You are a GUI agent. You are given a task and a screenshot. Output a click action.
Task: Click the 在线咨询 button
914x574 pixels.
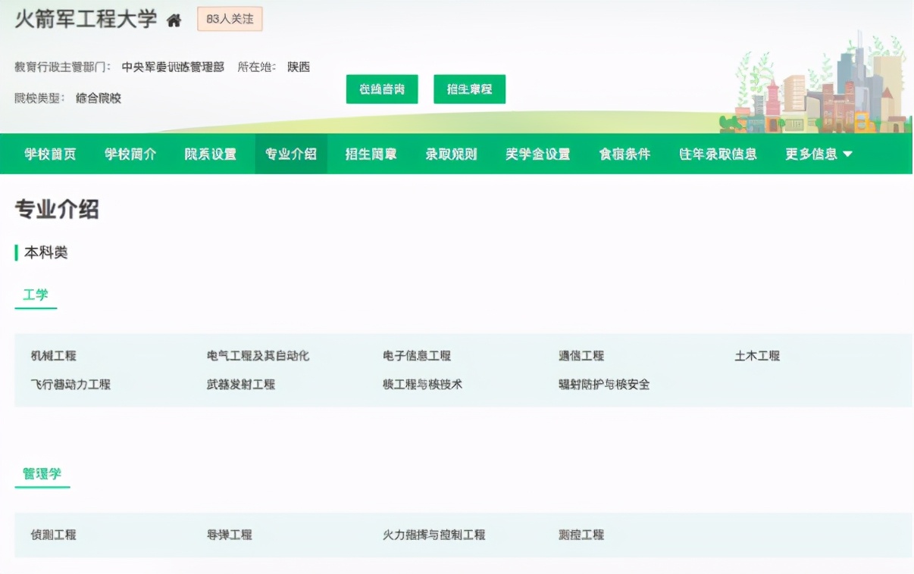(x=381, y=89)
